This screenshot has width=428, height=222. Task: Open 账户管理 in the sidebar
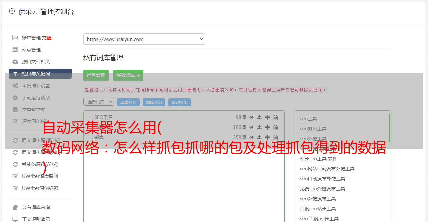[31, 38]
